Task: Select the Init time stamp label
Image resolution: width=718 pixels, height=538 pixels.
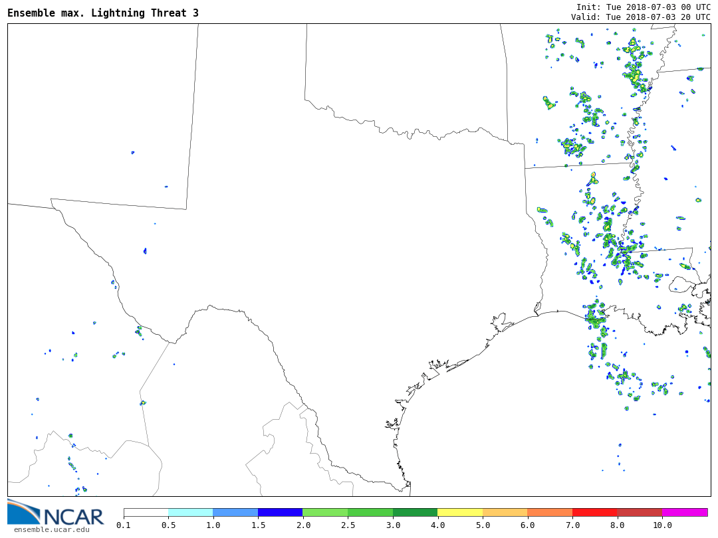Action: pyautogui.click(x=643, y=7)
